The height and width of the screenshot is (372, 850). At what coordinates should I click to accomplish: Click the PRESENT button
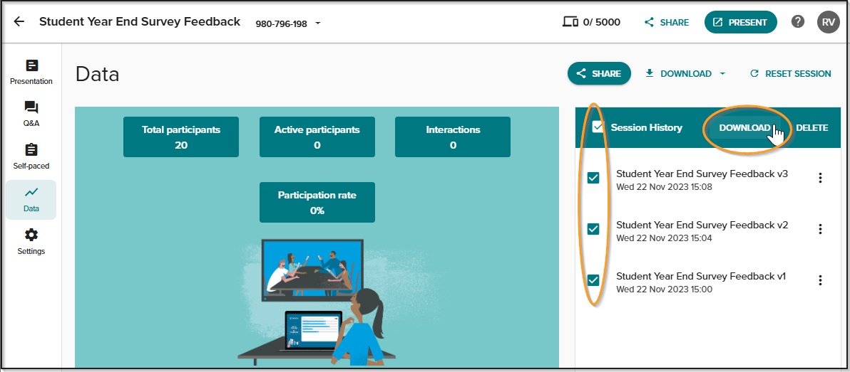(740, 22)
